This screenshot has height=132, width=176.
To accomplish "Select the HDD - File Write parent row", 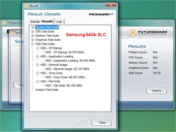I will 50,81.
